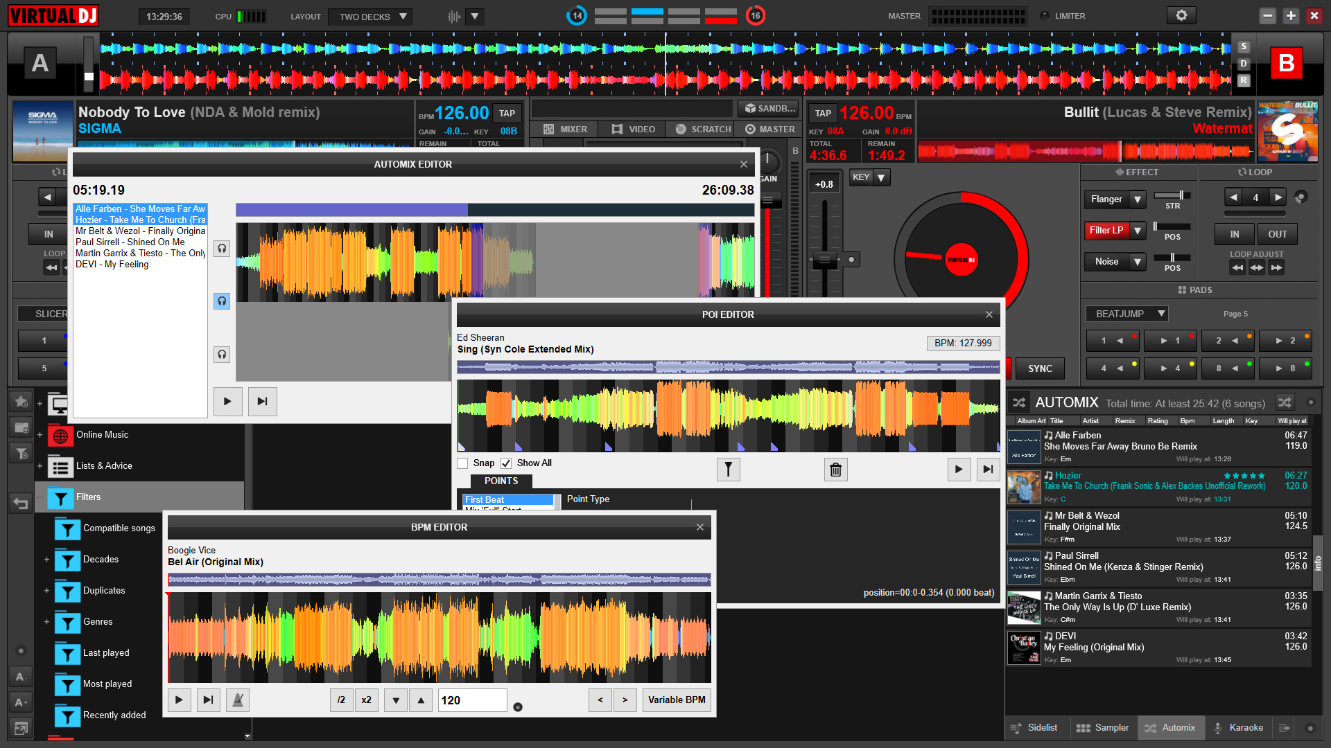Collapse the Filters folder

[x=40, y=497]
